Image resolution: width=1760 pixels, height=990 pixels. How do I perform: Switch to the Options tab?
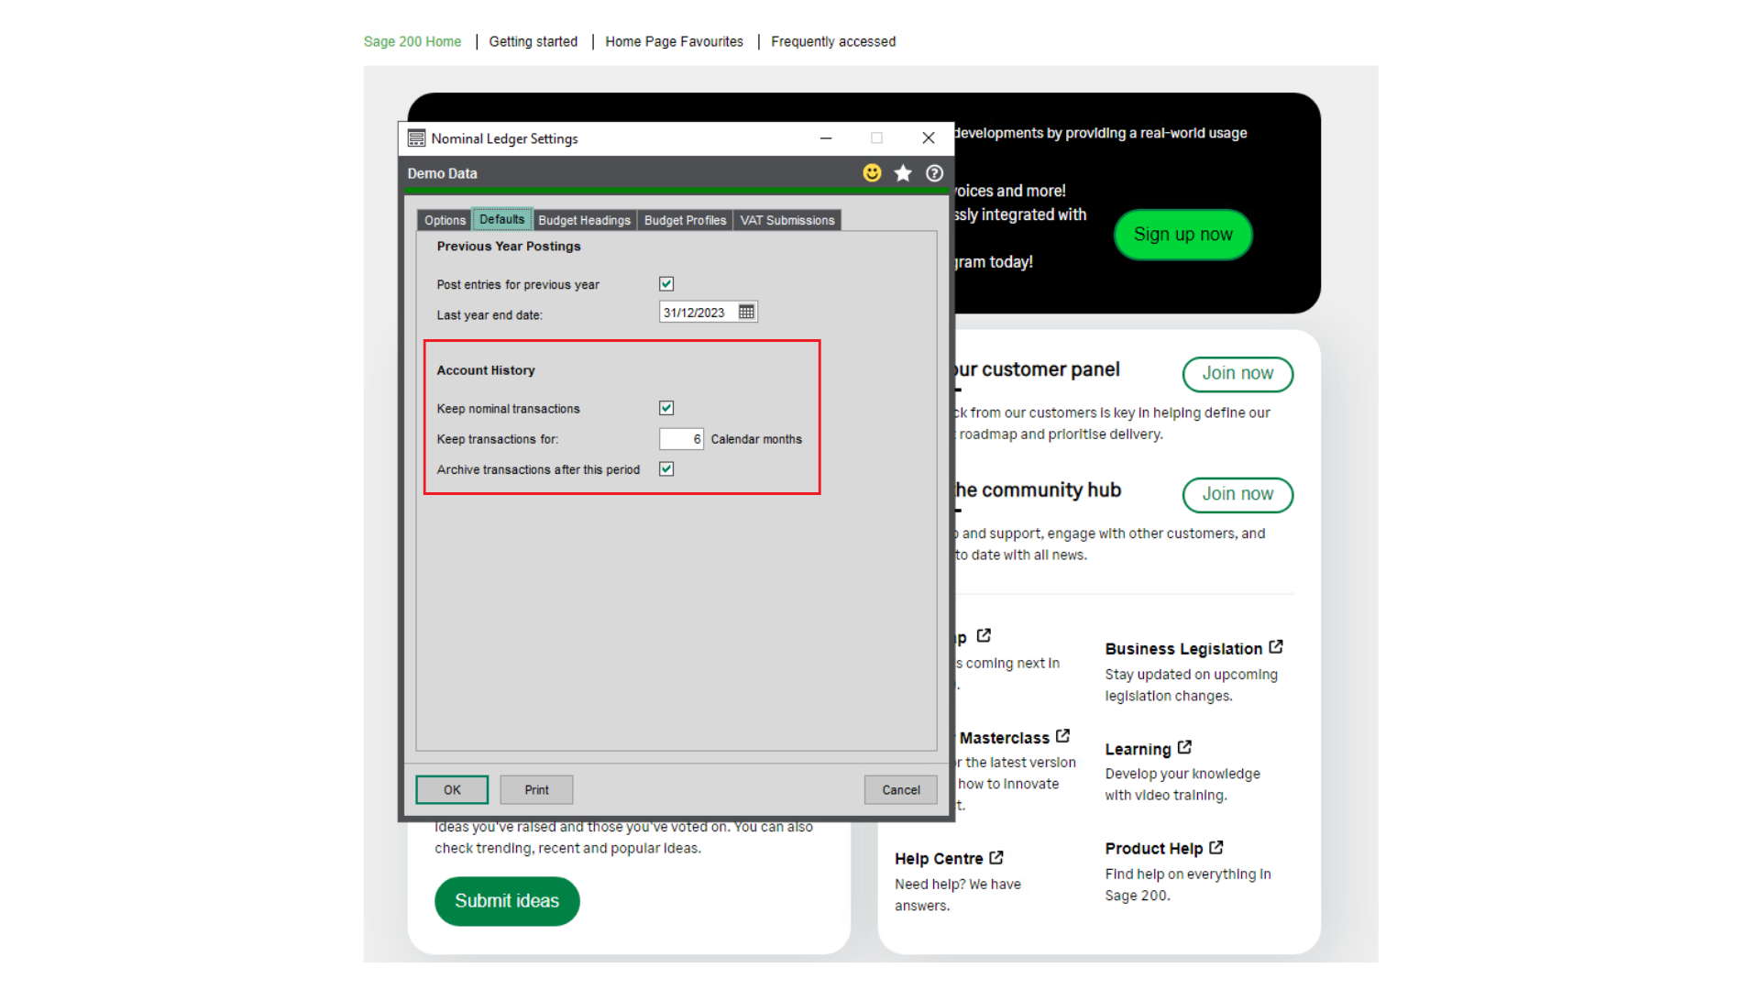pyautogui.click(x=445, y=220)
